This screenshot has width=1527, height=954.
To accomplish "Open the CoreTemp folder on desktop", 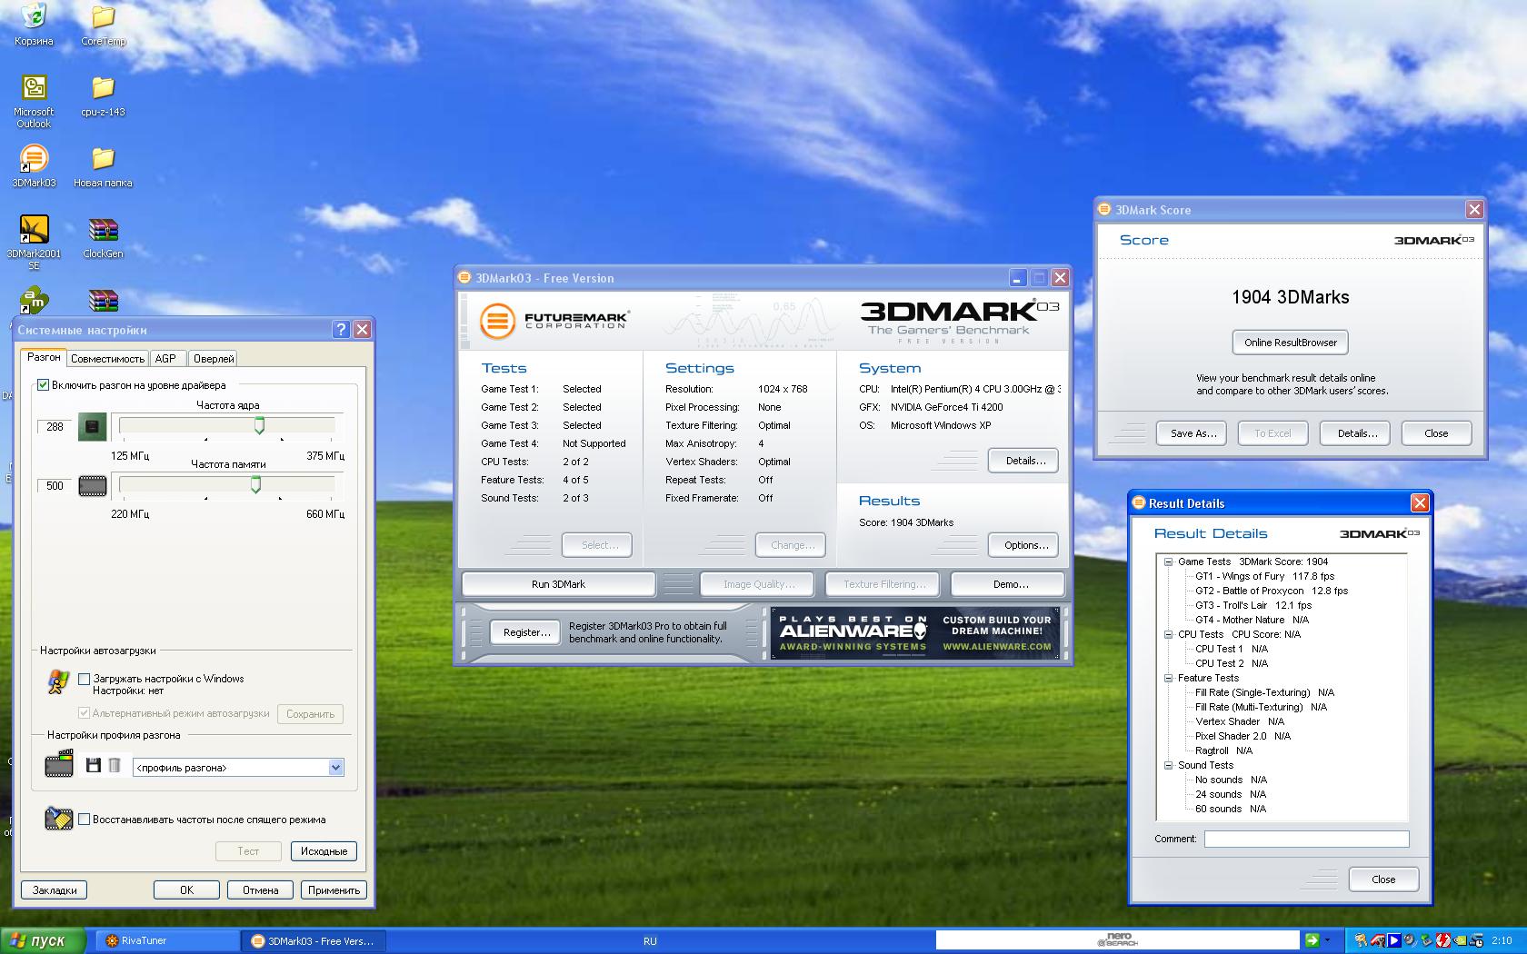I will pos(103,24).
